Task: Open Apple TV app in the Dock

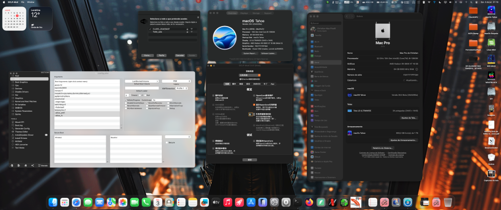Action: coord(216,202)
